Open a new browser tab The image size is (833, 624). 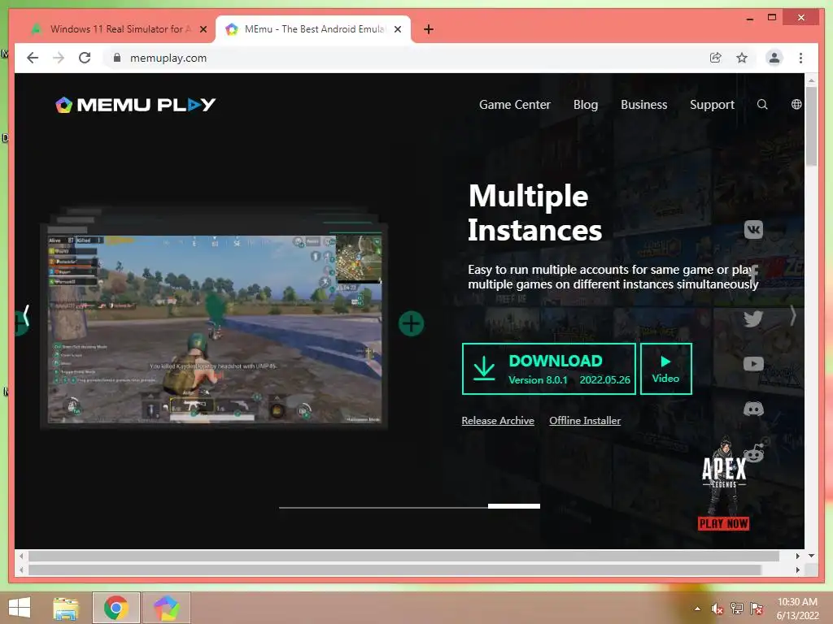point(429,29)
